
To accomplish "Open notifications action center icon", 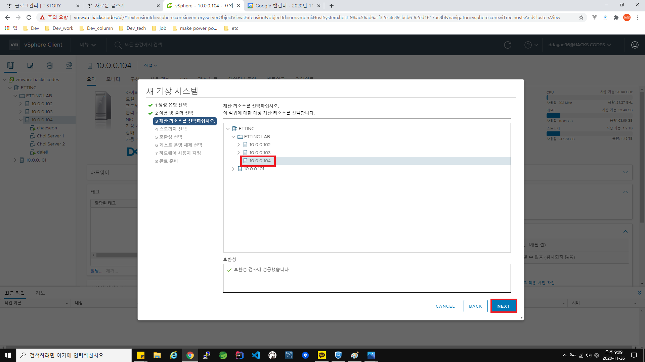I will (634, 355).
